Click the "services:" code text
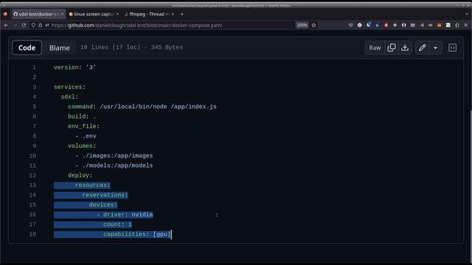This screenshot has width=472, height=265. tap(69, 87)
